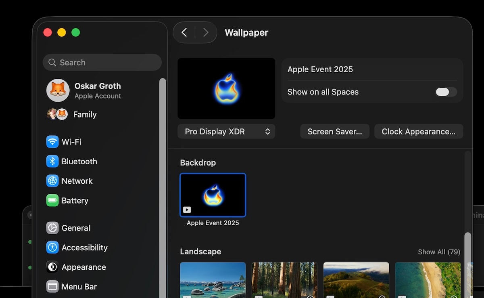Click the General gear icon

pos(52,228)
